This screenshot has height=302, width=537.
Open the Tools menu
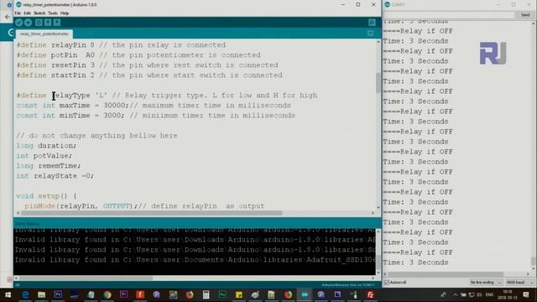(53, 13)
